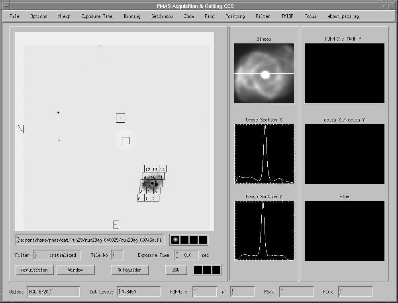Open the Filter menu in menu bar

(263, 16)
